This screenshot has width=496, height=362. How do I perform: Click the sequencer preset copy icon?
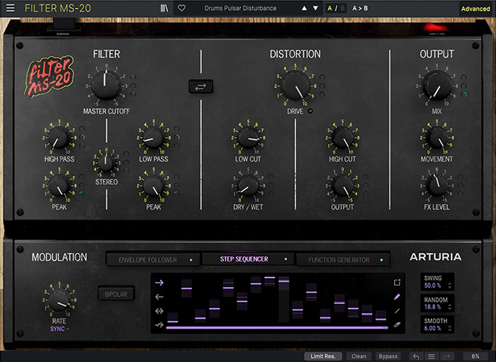point(397,283)
